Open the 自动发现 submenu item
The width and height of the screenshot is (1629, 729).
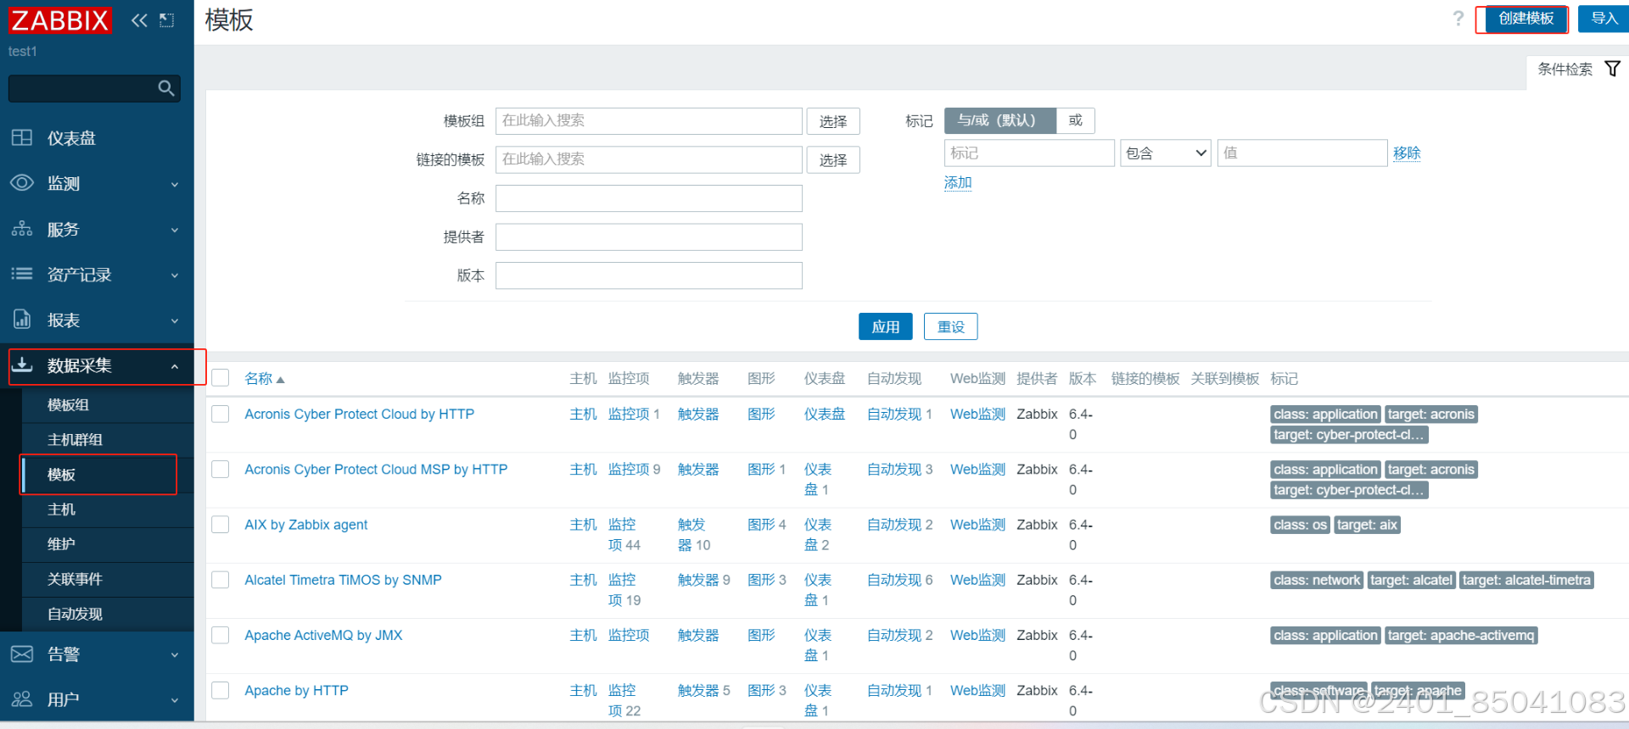(75, 614)
